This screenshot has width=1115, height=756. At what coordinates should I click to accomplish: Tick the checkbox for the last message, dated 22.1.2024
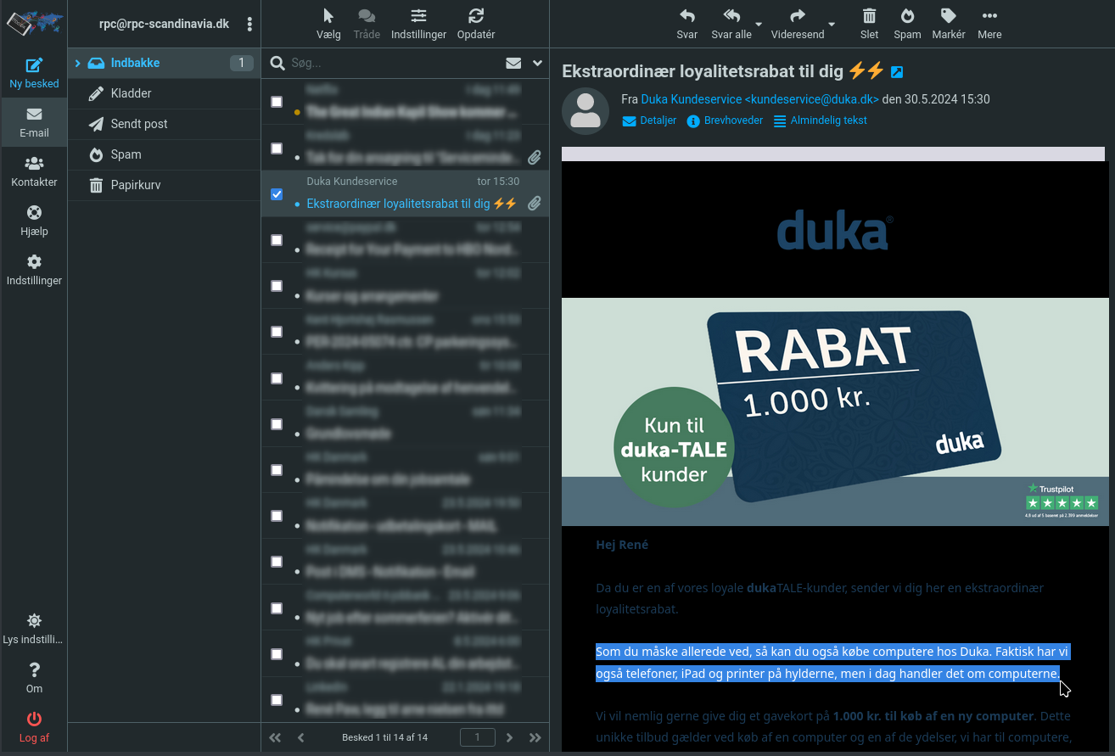click(x=277, y=700)
